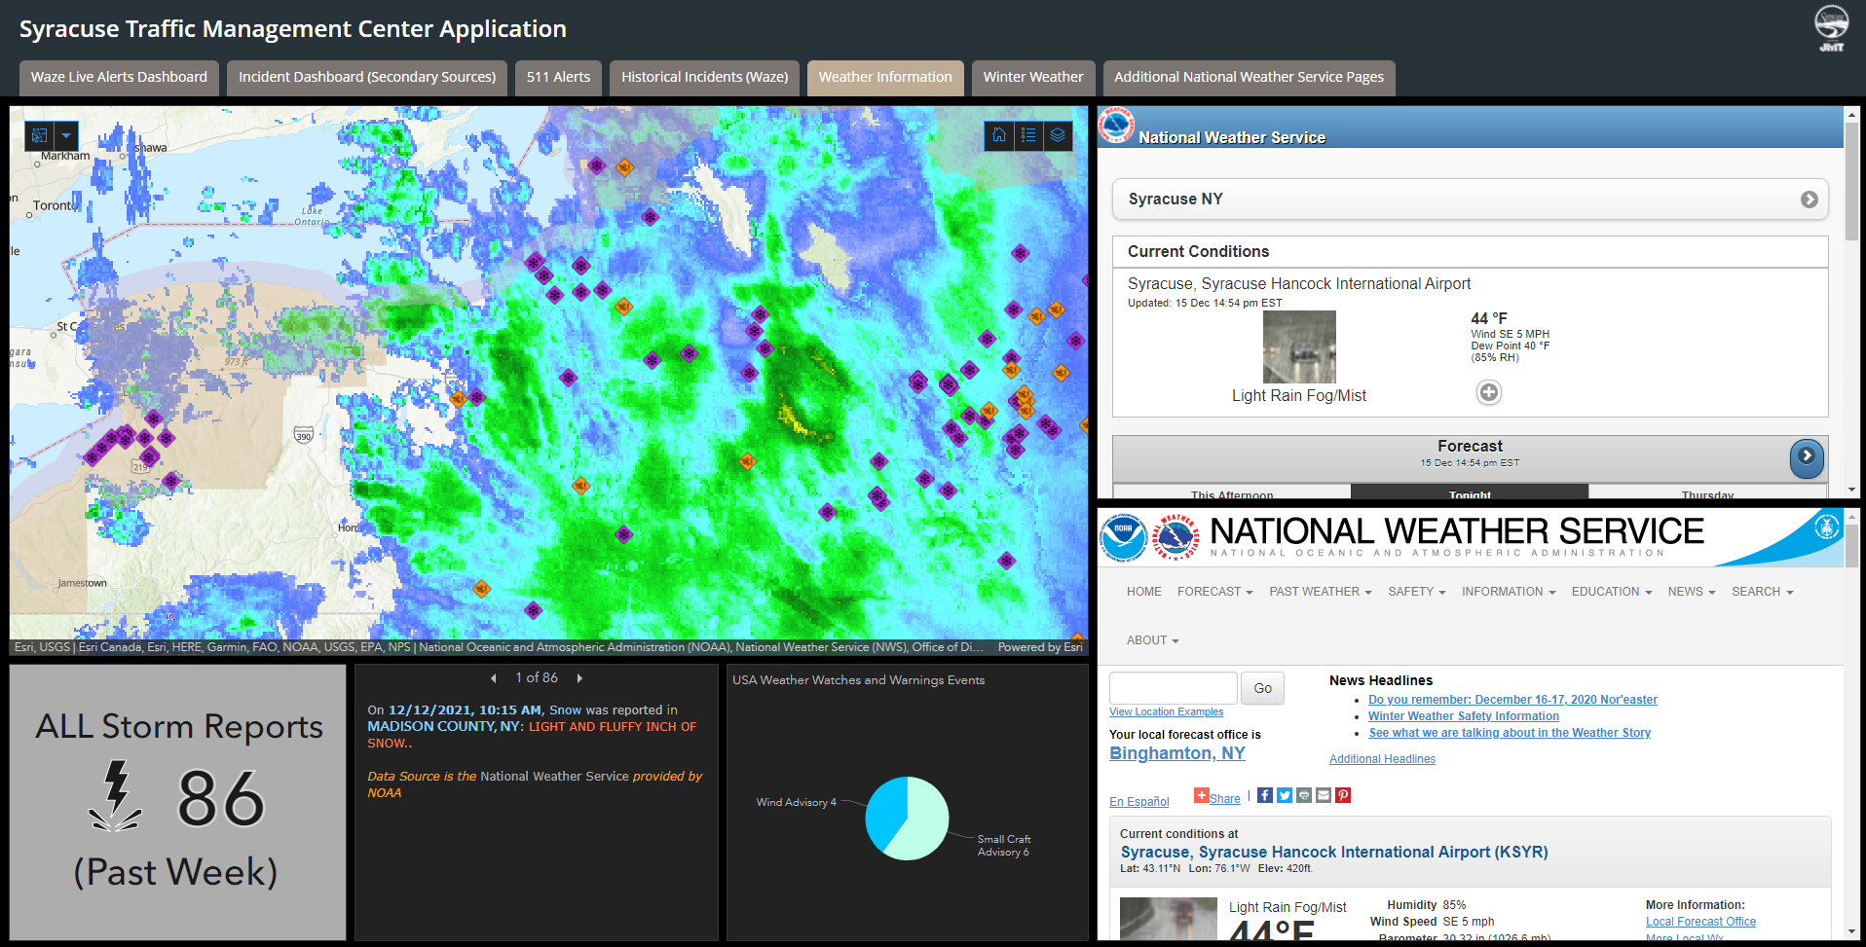Image resolution: width=1866 pixels, height=947 pixels.
Task: Click the Powered by Esri attribution
Action: click(1040, 647)
